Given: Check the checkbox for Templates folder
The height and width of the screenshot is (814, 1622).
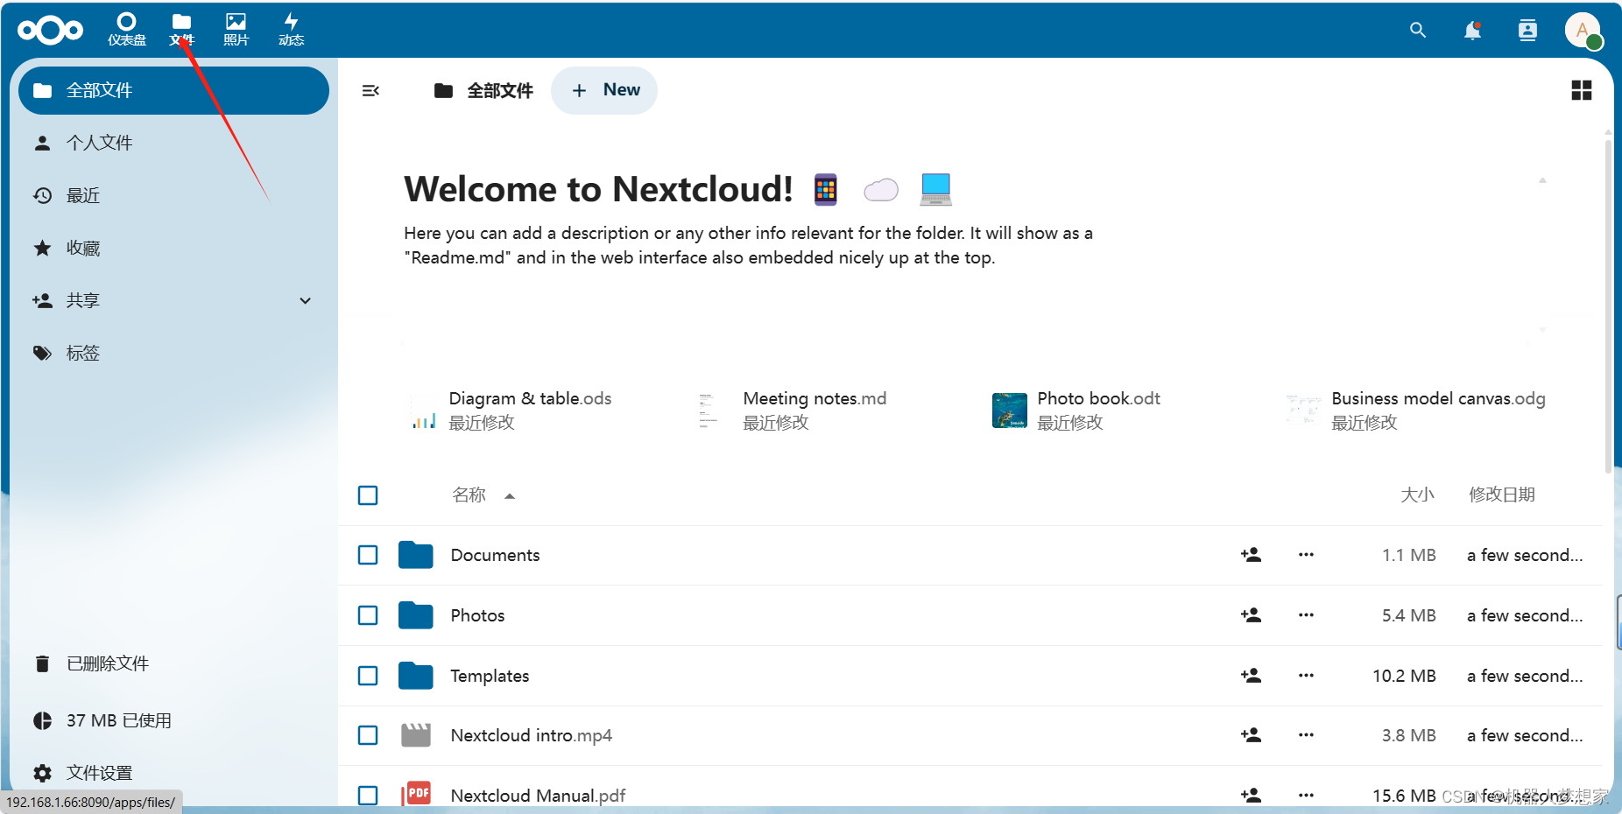Looking at the screenshot, I should click(368, 676).
